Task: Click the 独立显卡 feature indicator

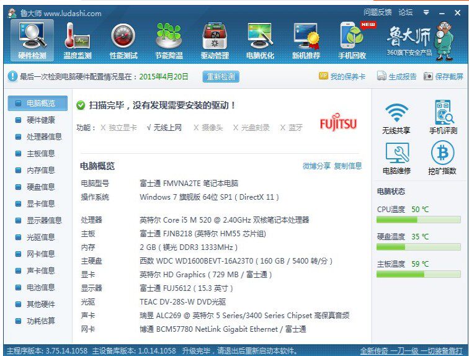Action: 118,128
